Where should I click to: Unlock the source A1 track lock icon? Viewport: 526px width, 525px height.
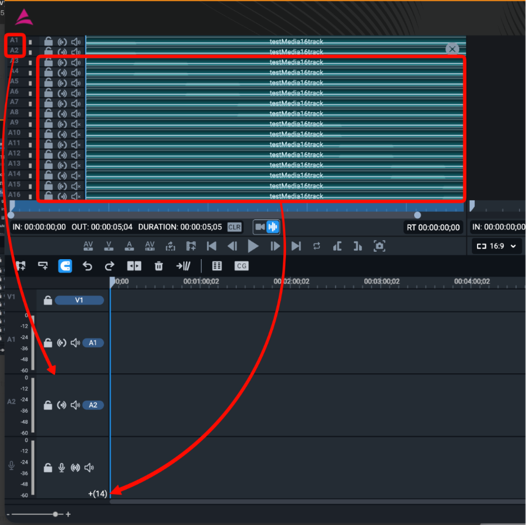coord(49,42)
